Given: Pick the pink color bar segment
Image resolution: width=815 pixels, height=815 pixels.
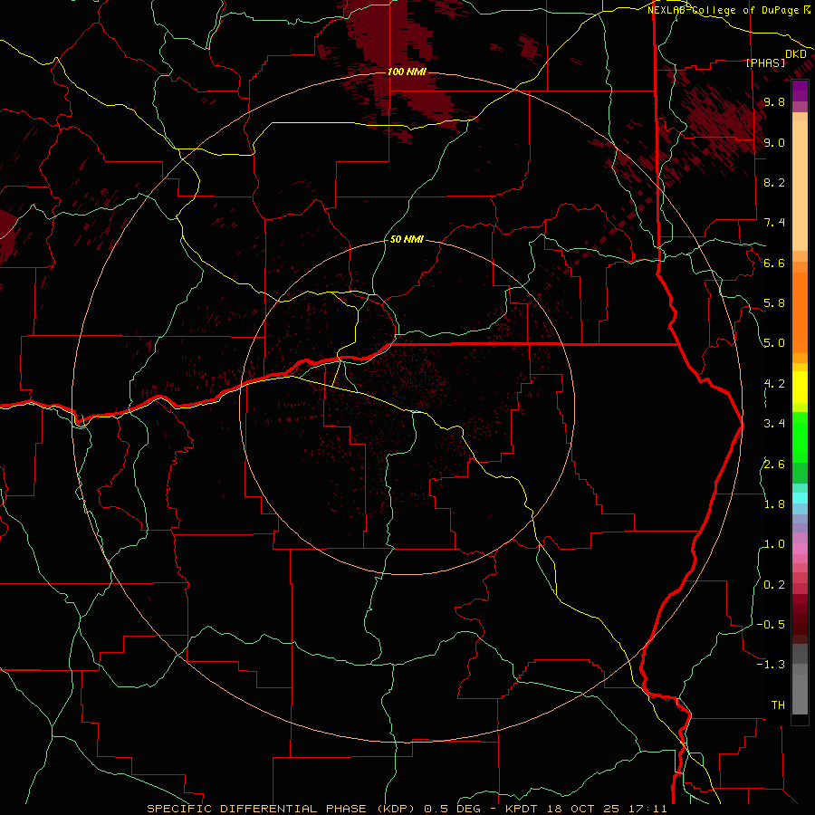Looking at the screenshot, I should point(800,549).
